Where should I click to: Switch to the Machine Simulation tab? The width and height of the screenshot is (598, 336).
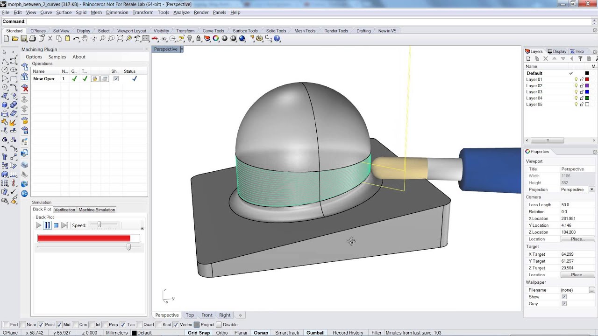97,210
